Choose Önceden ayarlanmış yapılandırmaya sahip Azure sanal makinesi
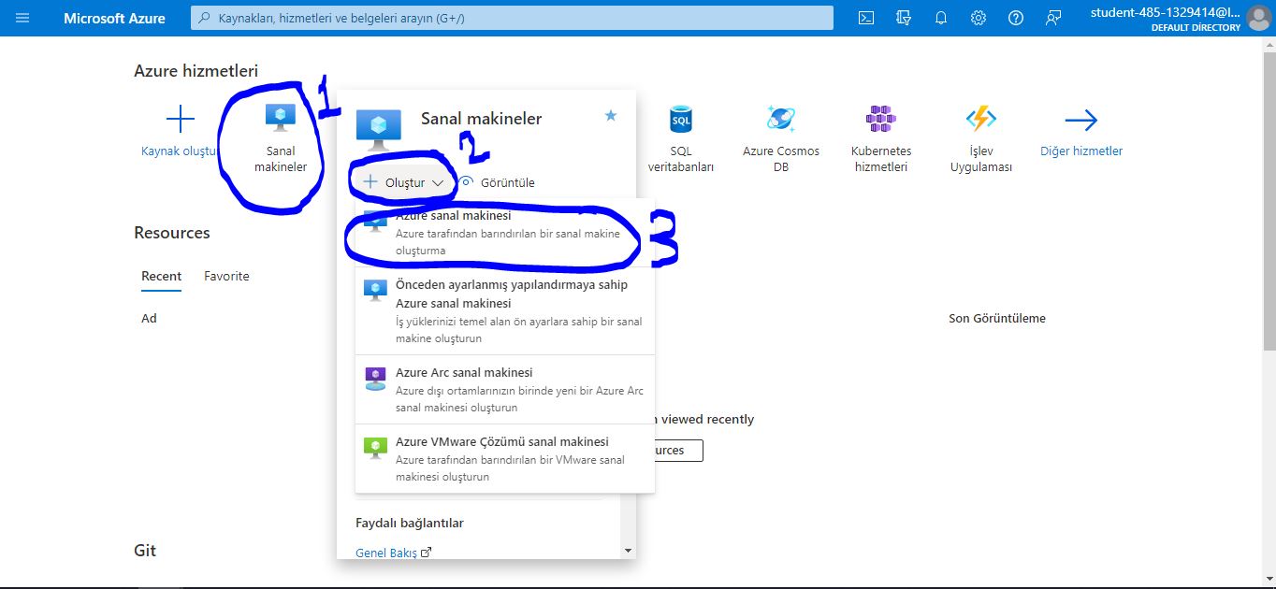1276x589 pixels. pos(505,311)
